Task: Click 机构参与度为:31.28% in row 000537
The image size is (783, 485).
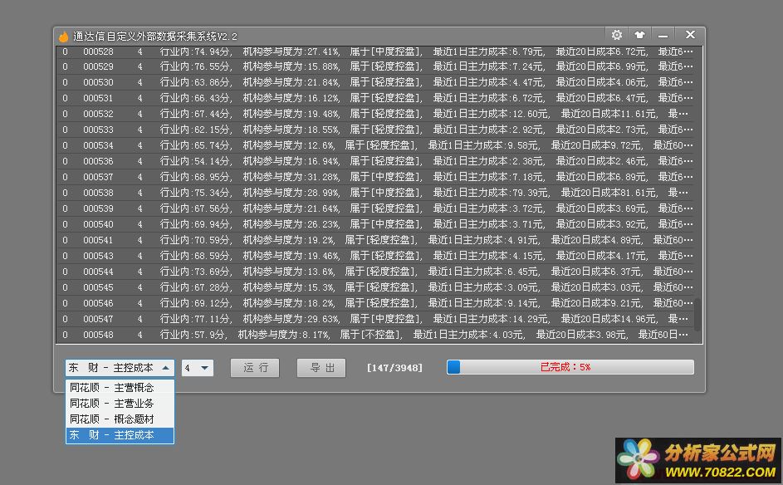Action: pos(291,177)
